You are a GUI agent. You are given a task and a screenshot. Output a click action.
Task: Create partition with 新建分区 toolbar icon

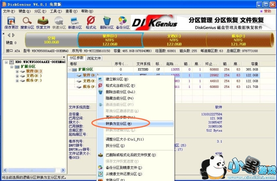[75, 23]
